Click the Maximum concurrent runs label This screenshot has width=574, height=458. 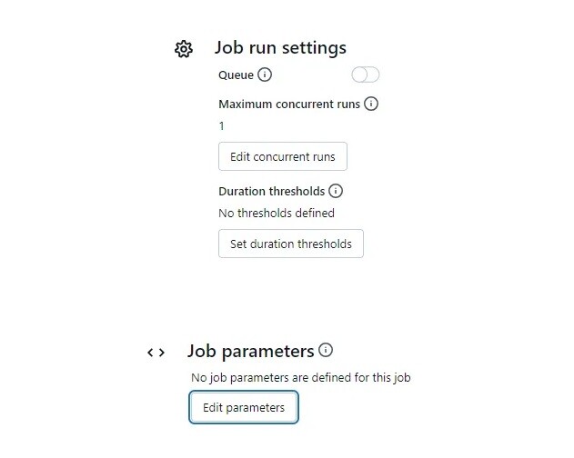289,104
